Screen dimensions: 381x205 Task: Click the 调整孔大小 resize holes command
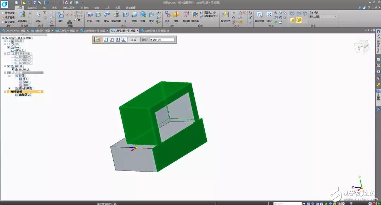[208, 13]
